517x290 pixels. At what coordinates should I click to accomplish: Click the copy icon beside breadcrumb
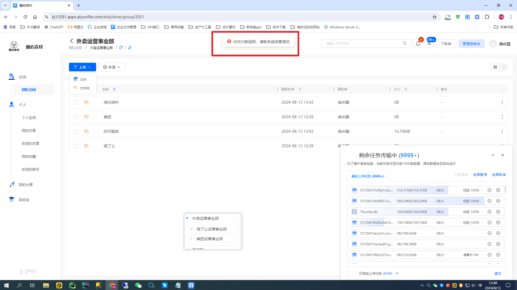(121, 48)
